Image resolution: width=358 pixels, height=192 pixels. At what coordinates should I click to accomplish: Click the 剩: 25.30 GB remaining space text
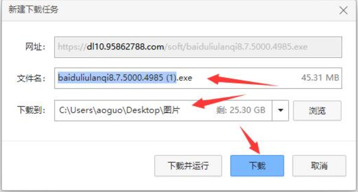[241, 110]
